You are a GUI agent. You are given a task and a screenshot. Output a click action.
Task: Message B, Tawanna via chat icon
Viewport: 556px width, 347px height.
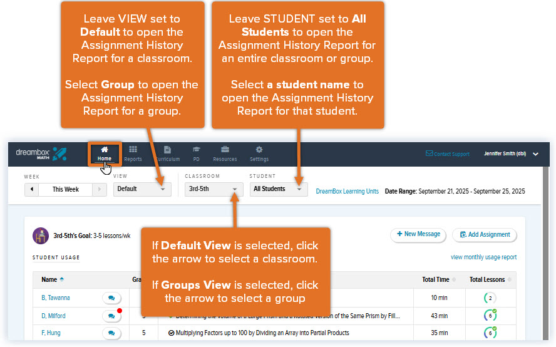coord(111,298)
